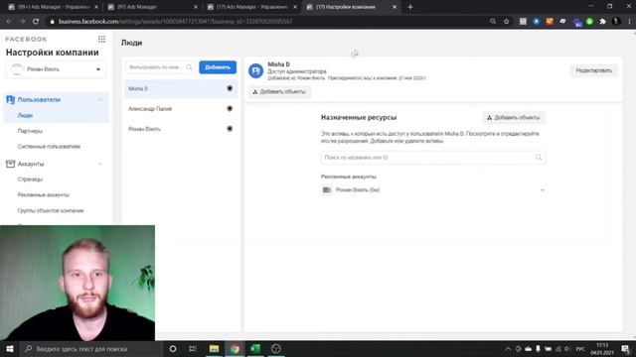Viewport: 636px width, 357px height.
Task: Focus the search by name or ID field
Action: pyautogui.click(x=433, y=158)
